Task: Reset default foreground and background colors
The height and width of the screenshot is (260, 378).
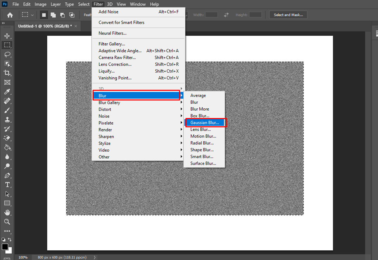Action: [x=3, y=239]
